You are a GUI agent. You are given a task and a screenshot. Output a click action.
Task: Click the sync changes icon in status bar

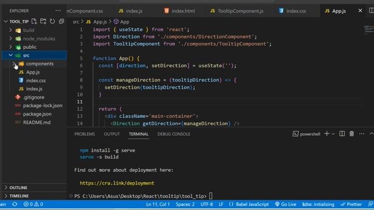tap(15, 204)
